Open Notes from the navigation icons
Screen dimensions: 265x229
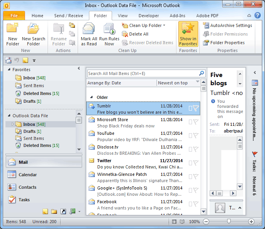point(45,211)
